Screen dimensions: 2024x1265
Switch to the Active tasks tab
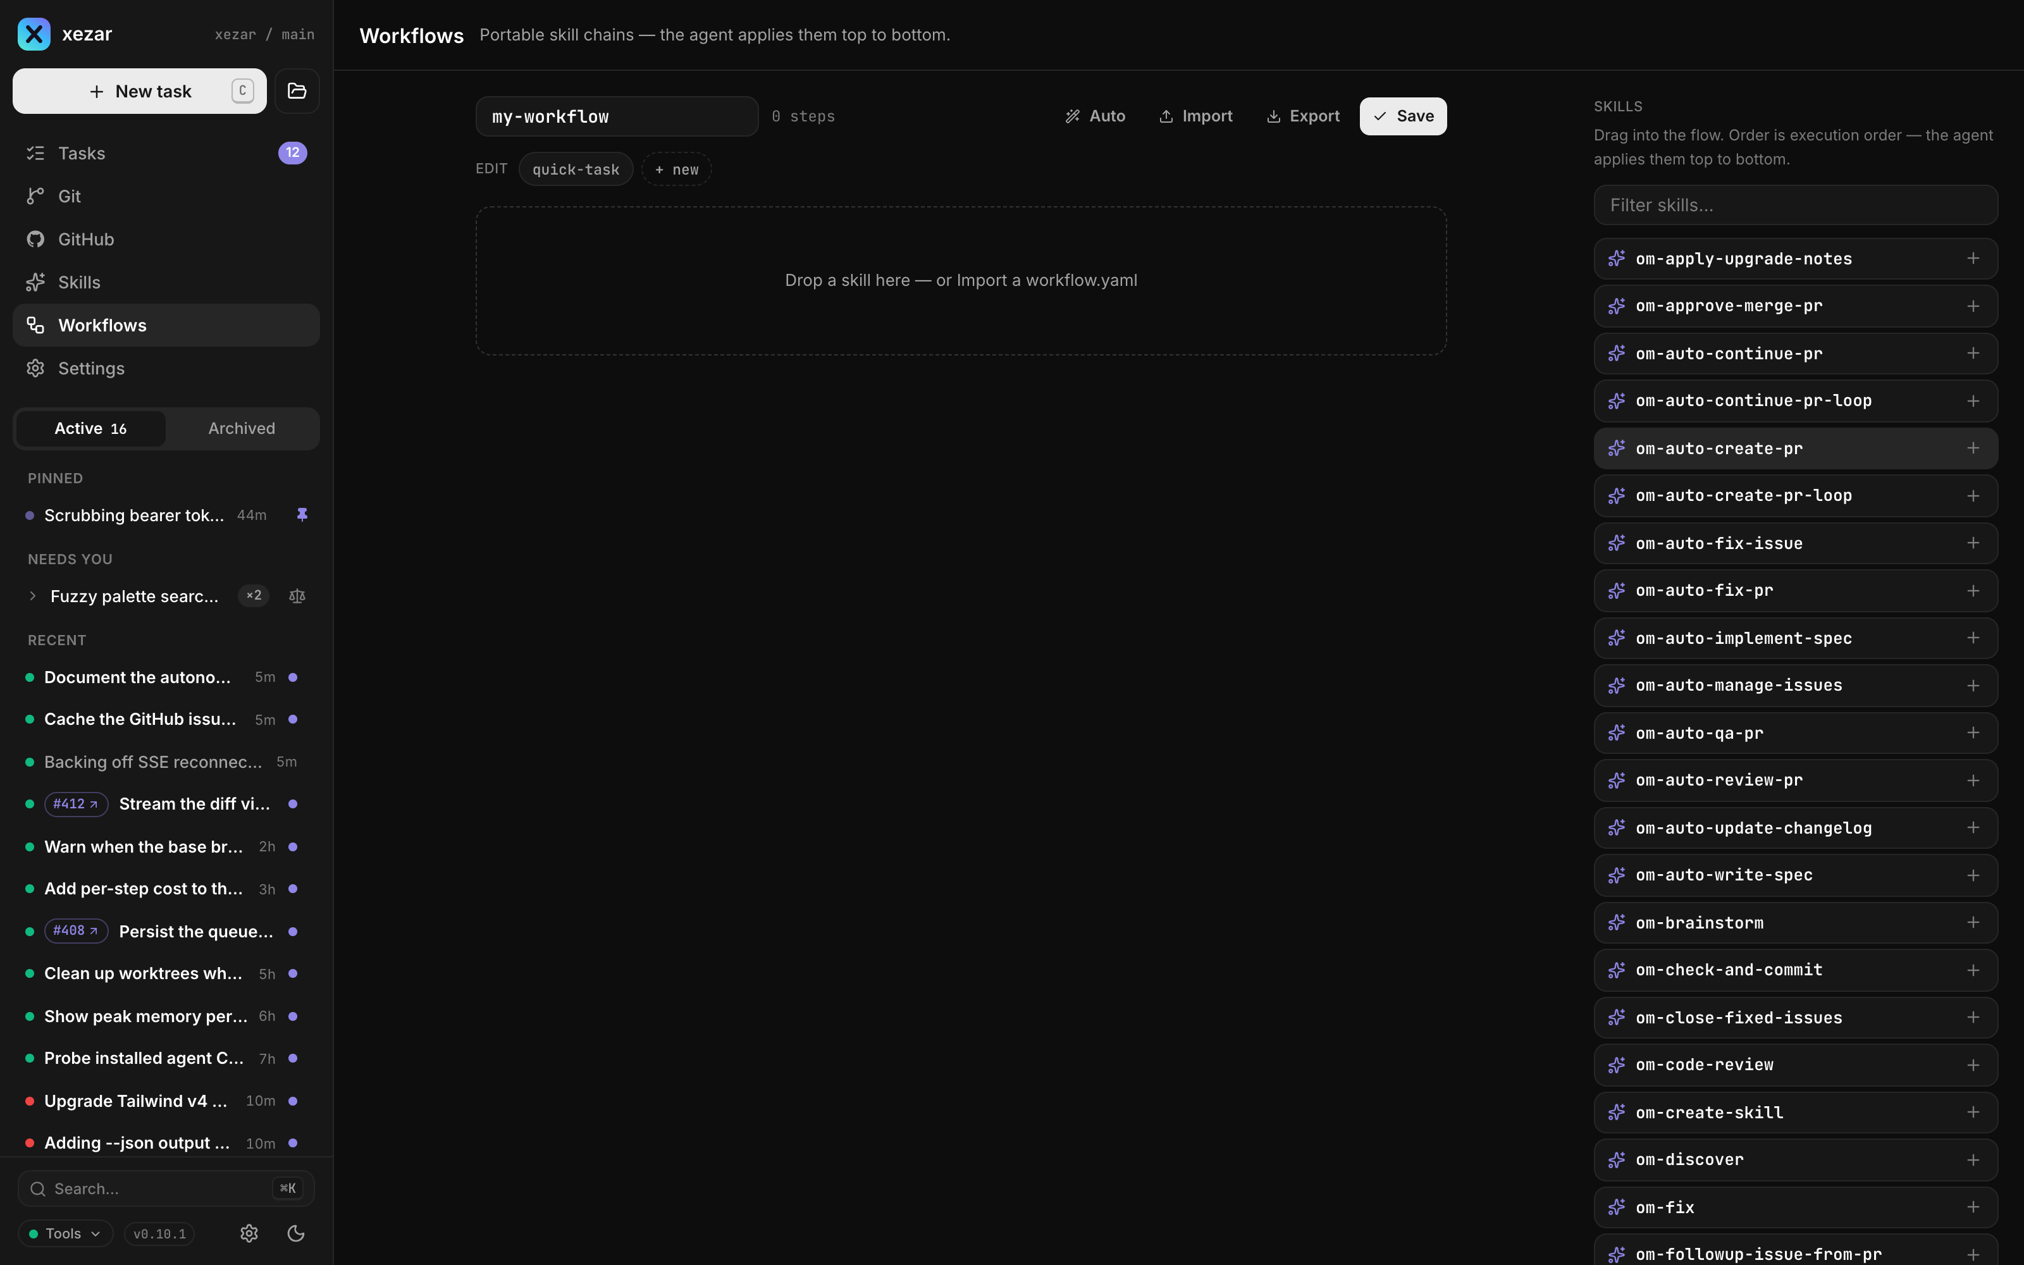(x=90, y=428)
